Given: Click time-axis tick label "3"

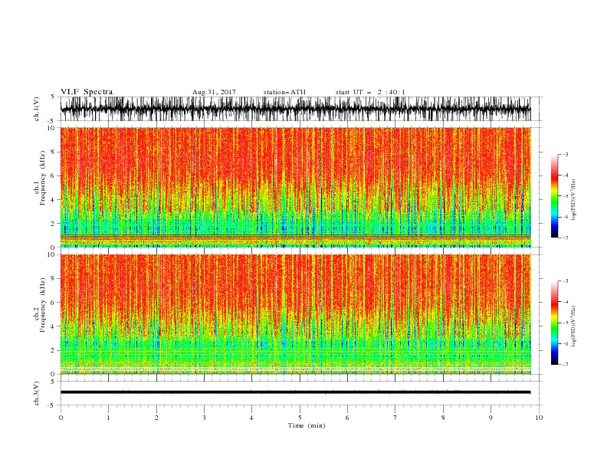Looking at the screenshot, I should pos(204,418).
